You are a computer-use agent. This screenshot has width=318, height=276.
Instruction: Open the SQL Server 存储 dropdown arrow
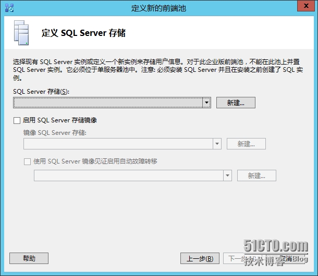(x=206, y=103)
